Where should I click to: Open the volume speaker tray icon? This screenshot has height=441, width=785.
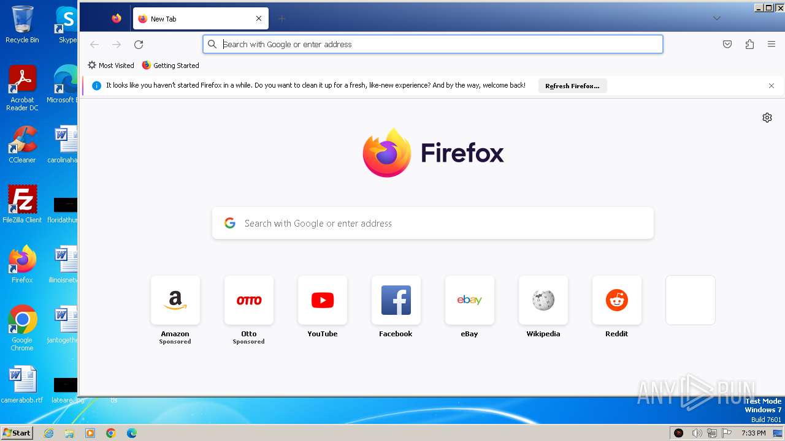pos(697,433)
